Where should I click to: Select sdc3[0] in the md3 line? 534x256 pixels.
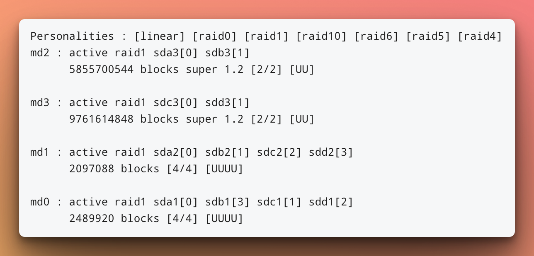click(176, 103)
